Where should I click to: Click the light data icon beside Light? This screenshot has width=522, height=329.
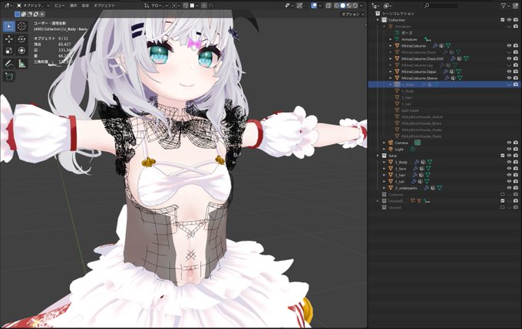point(413,150)
